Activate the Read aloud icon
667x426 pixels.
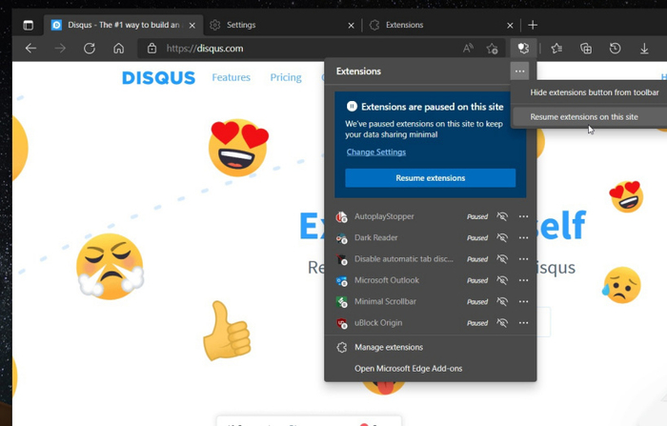pos(468,49)
